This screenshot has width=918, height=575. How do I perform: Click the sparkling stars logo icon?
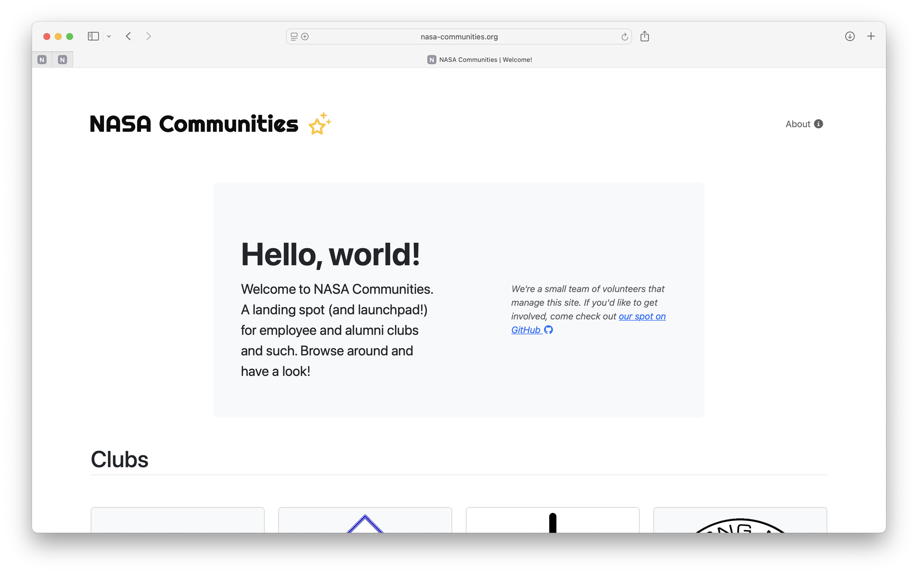320,123
